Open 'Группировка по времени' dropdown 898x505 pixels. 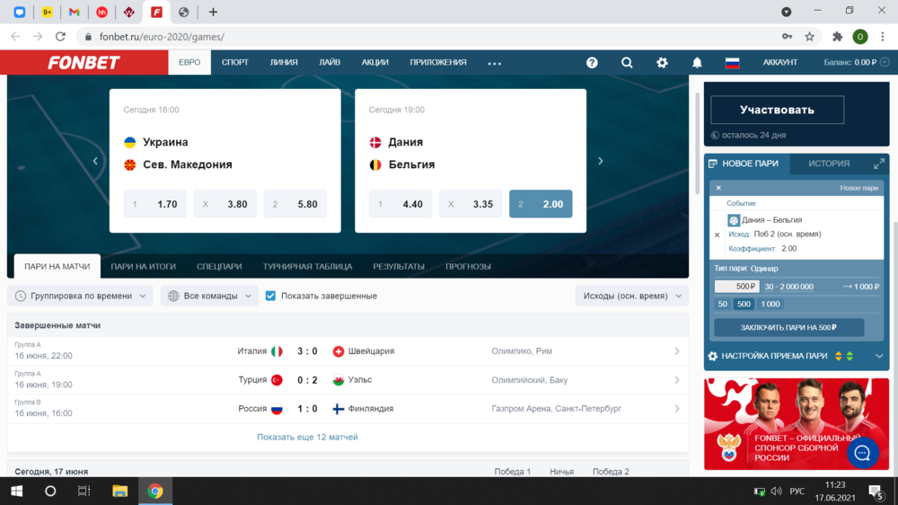[80, 296]
